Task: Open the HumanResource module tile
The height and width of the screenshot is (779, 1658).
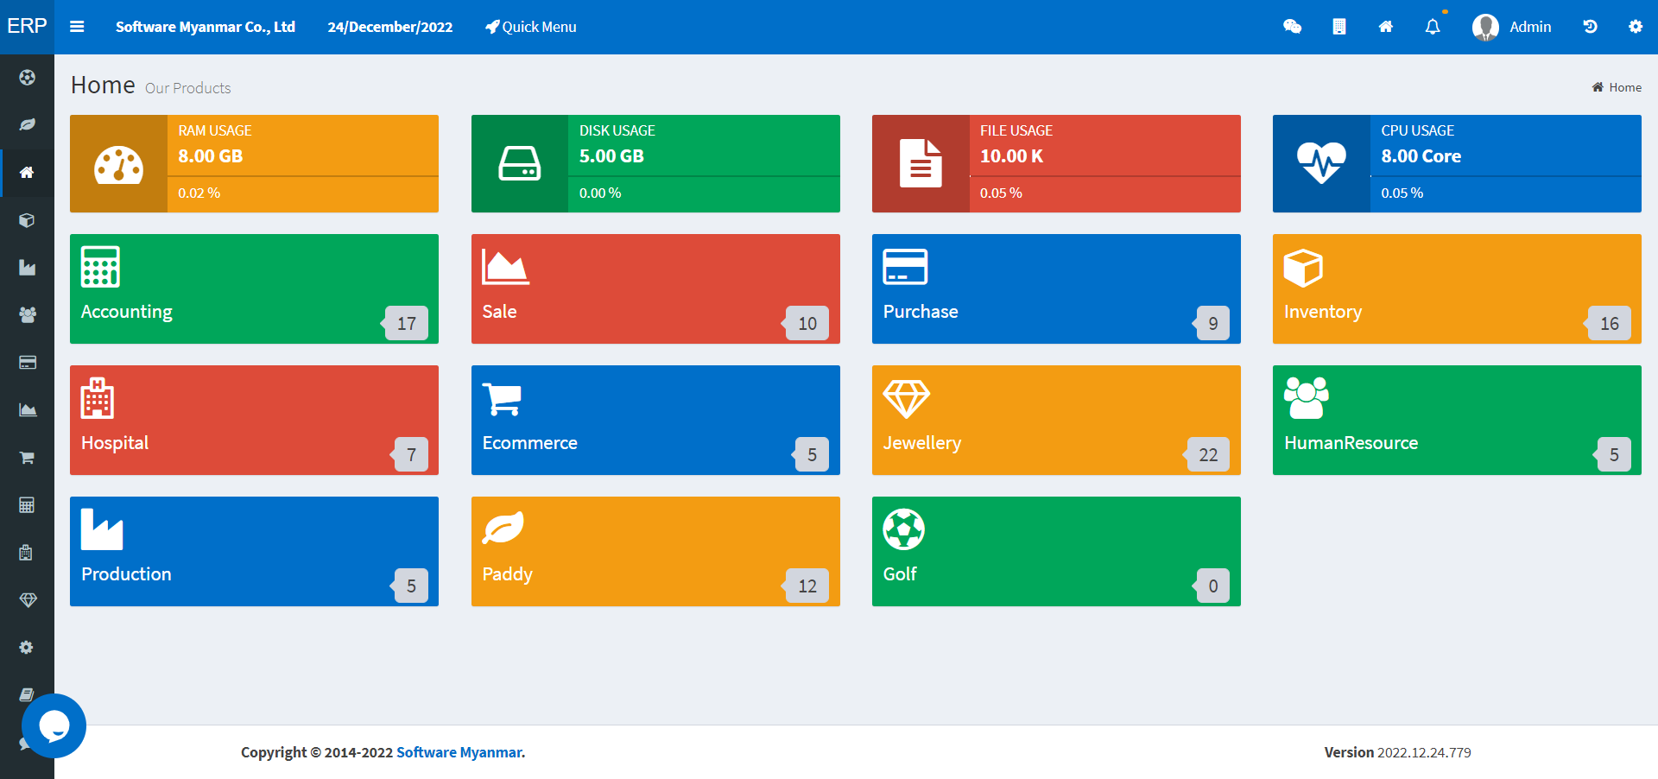Action: [1457, 420]
